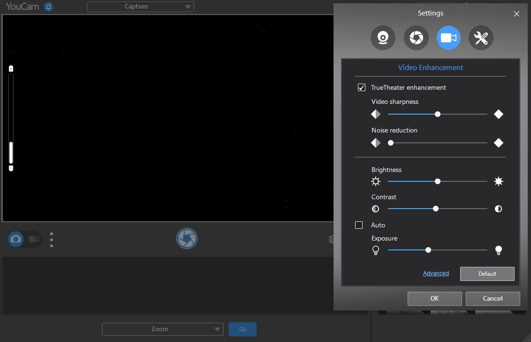Select the video enhancement settings tab

click(x=448, y=38)
